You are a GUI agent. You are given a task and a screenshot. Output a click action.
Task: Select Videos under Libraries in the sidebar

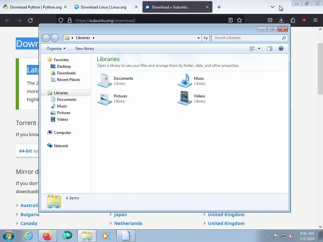pyautogui.click(x=62, y=119)
